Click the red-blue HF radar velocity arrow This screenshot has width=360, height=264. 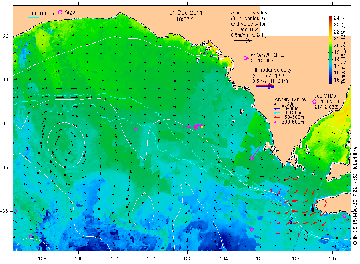[265, 86]
